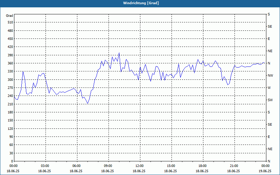Click the '03:00' time axis label

click(x=45, y=166)
